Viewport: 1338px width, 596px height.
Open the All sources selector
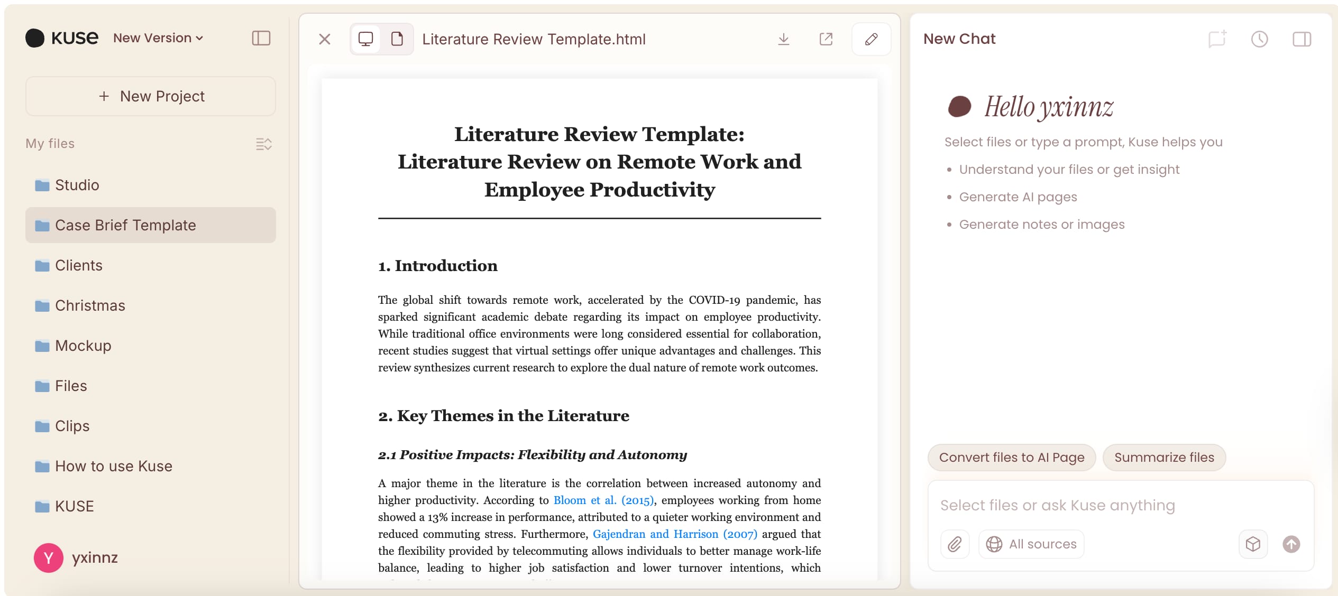[x=1031, y=544]
